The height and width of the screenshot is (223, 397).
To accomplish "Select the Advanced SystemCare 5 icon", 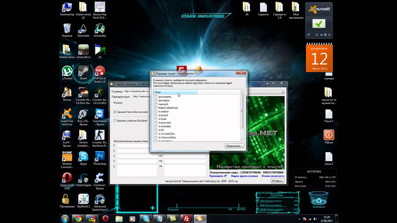I will click(x=100, y=203).
